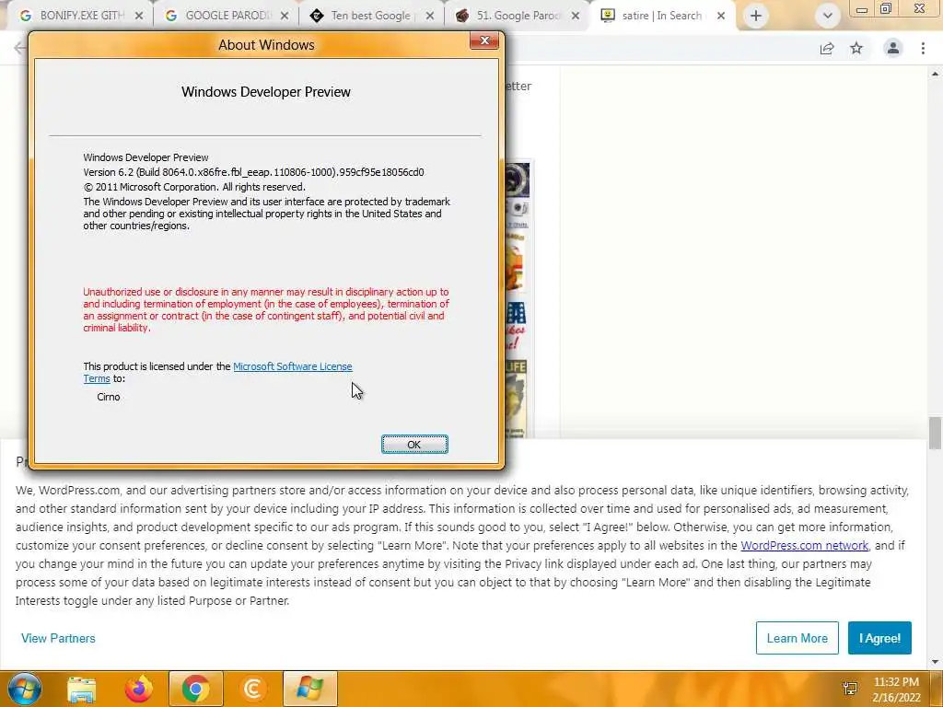This screenshot has width=943, height=707.
Task: Click the 'Windows Developer Preview' heading
Action: click(266, 92)
